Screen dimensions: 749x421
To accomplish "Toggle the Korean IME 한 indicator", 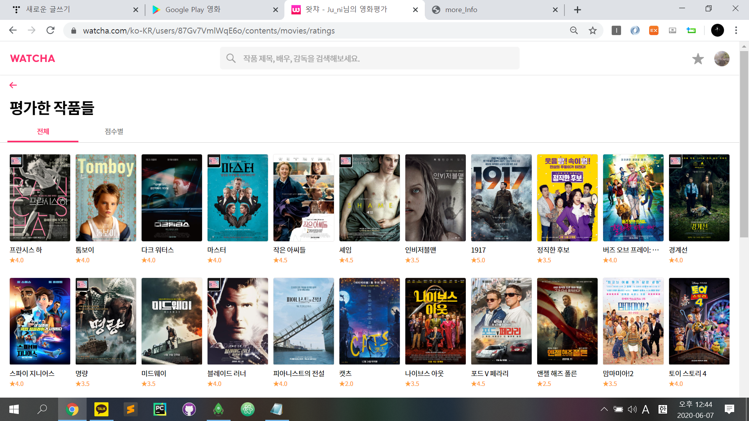I will click(662, 409).
